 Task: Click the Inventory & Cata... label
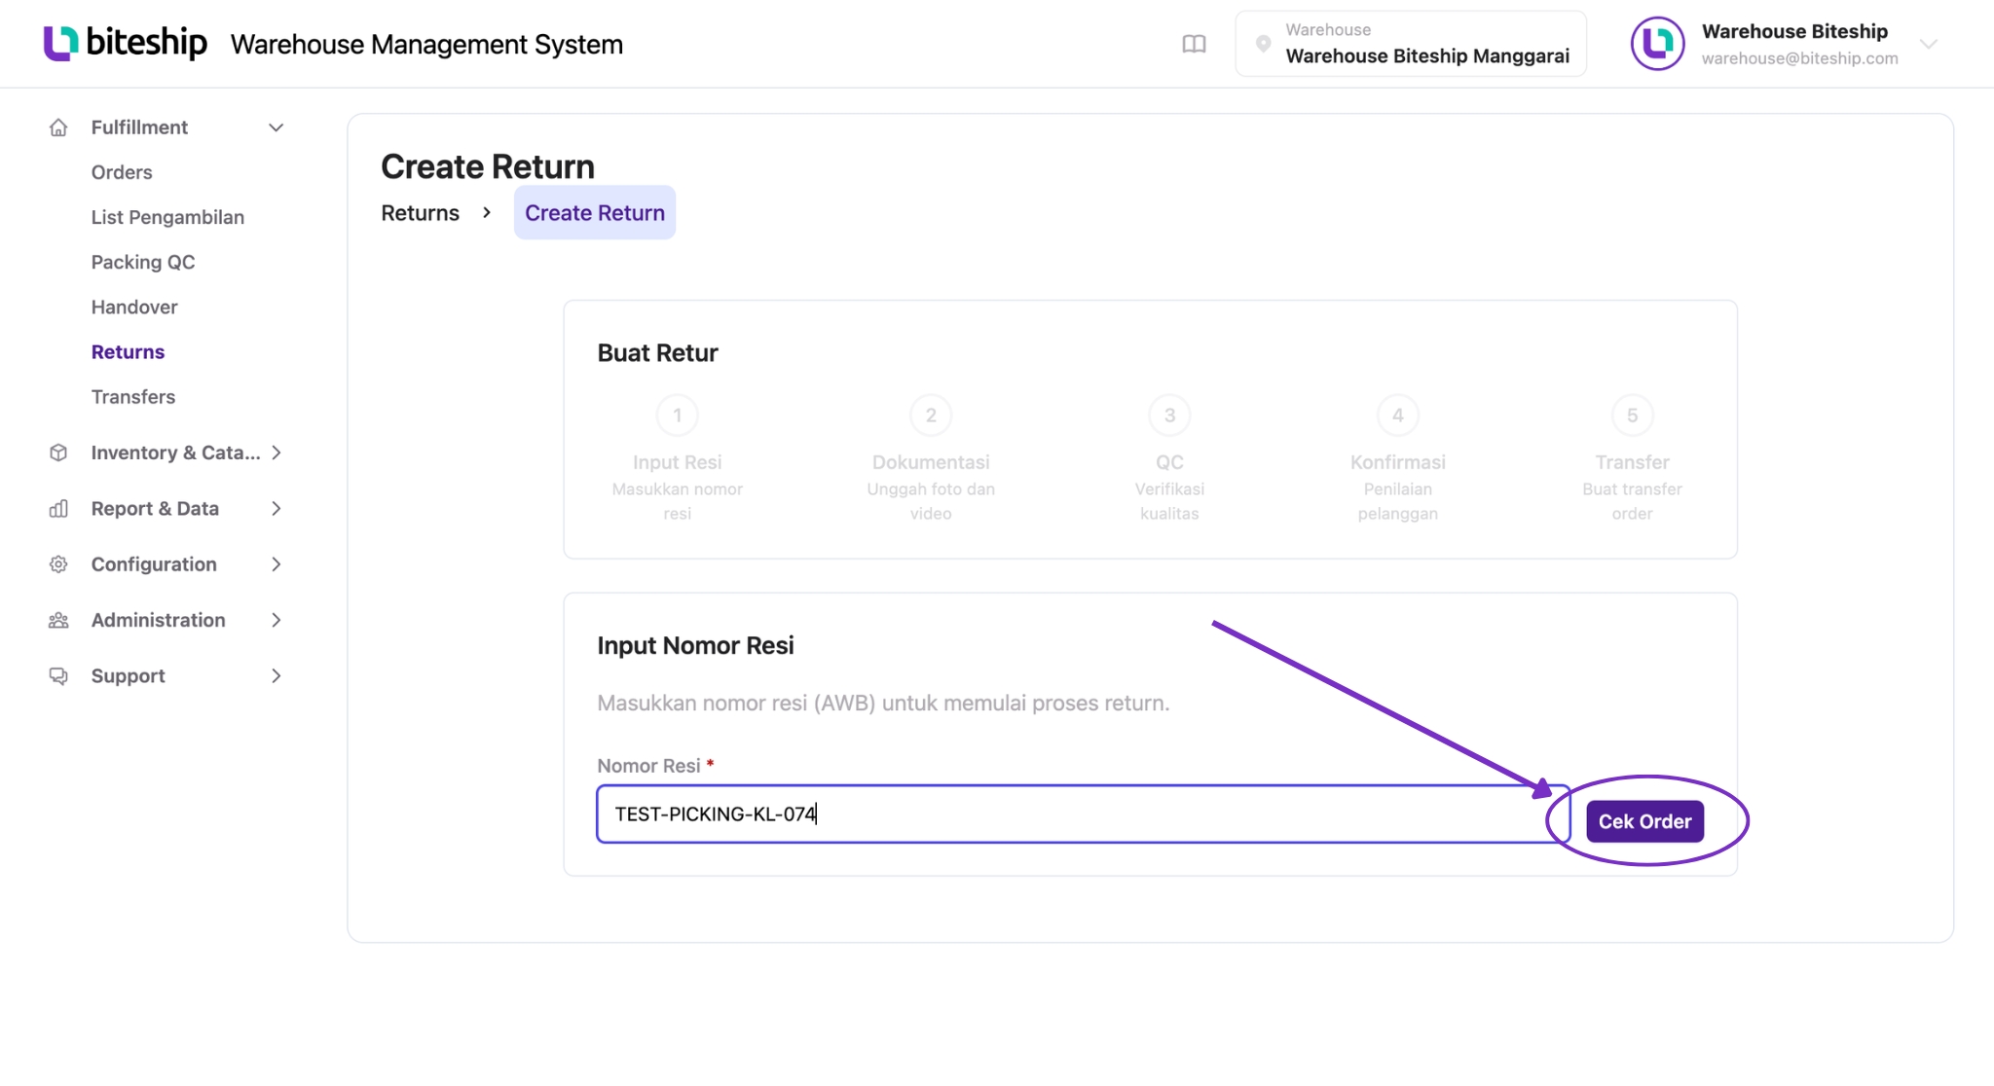[x=175, y=452]
